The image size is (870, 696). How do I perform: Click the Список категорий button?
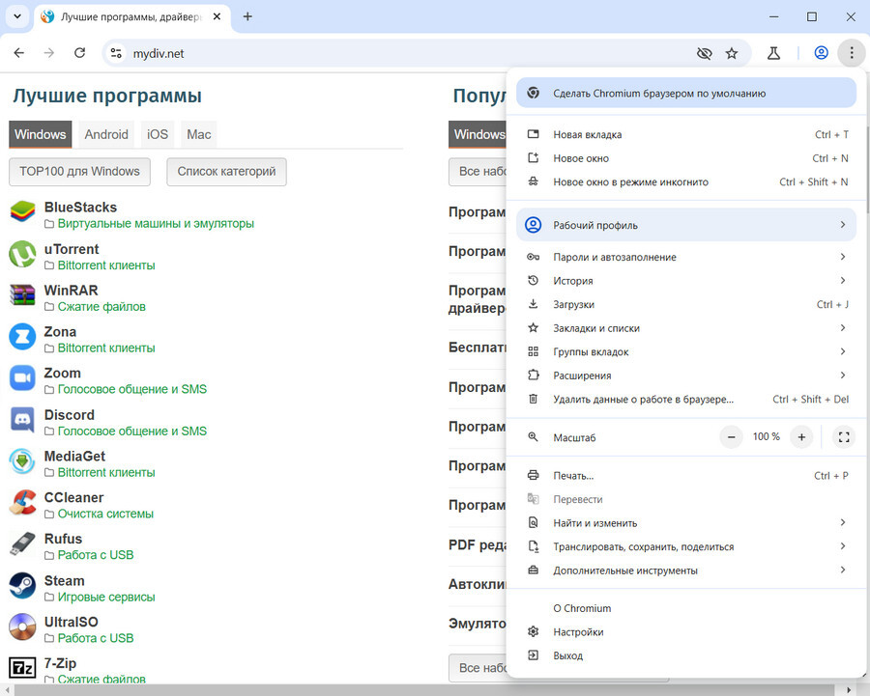point(226,172)
